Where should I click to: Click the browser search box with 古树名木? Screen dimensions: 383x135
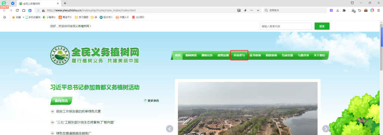(x=295, y=10)
